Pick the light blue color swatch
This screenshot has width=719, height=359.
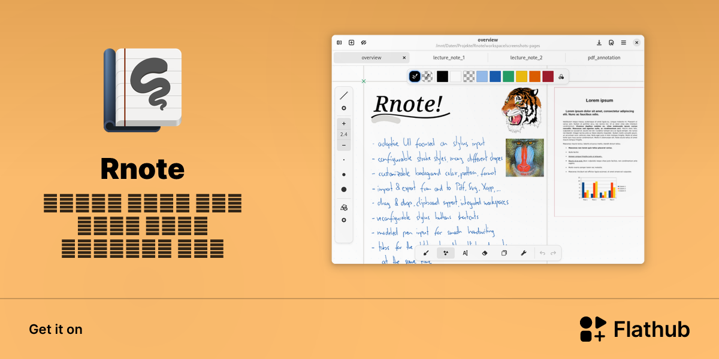(482, 76)
